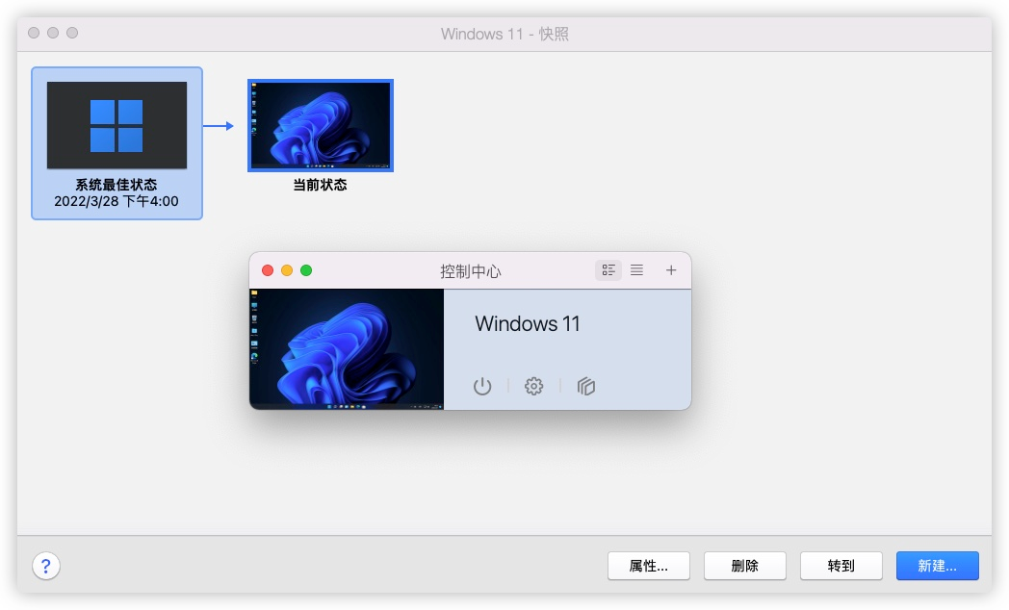Image resolution: width=1009 pixels, height=610 pixels.
Task: Click the 新建... button
Action: tap(938, 566)
